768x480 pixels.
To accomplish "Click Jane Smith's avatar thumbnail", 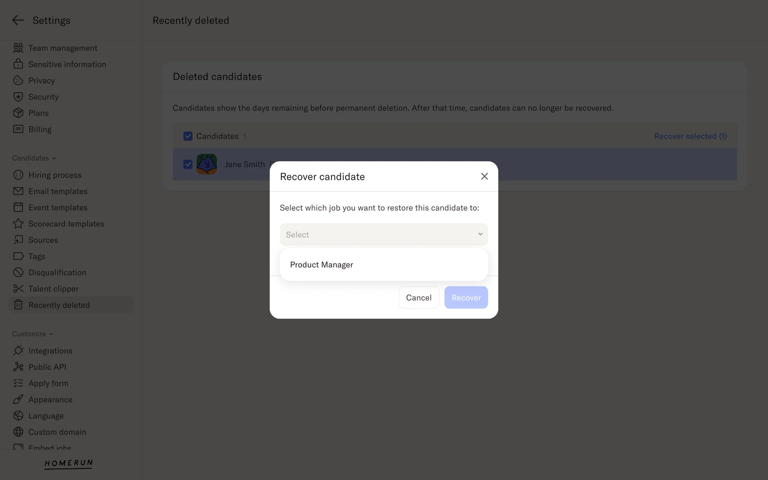I will (x=207, y=164).
